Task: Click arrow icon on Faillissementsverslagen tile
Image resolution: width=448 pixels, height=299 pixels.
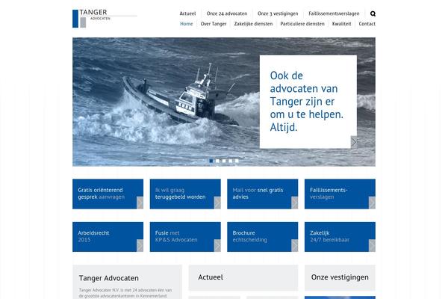Action: pos(372,203)
